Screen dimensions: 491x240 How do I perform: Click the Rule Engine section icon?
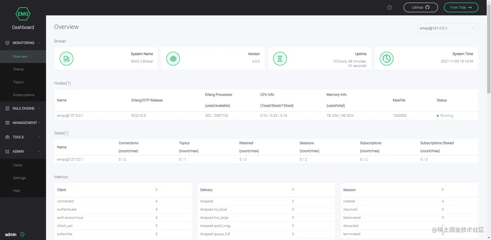7,108
